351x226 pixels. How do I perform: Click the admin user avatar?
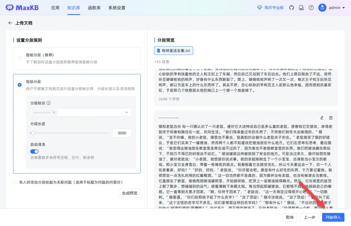tap(322, 7)
